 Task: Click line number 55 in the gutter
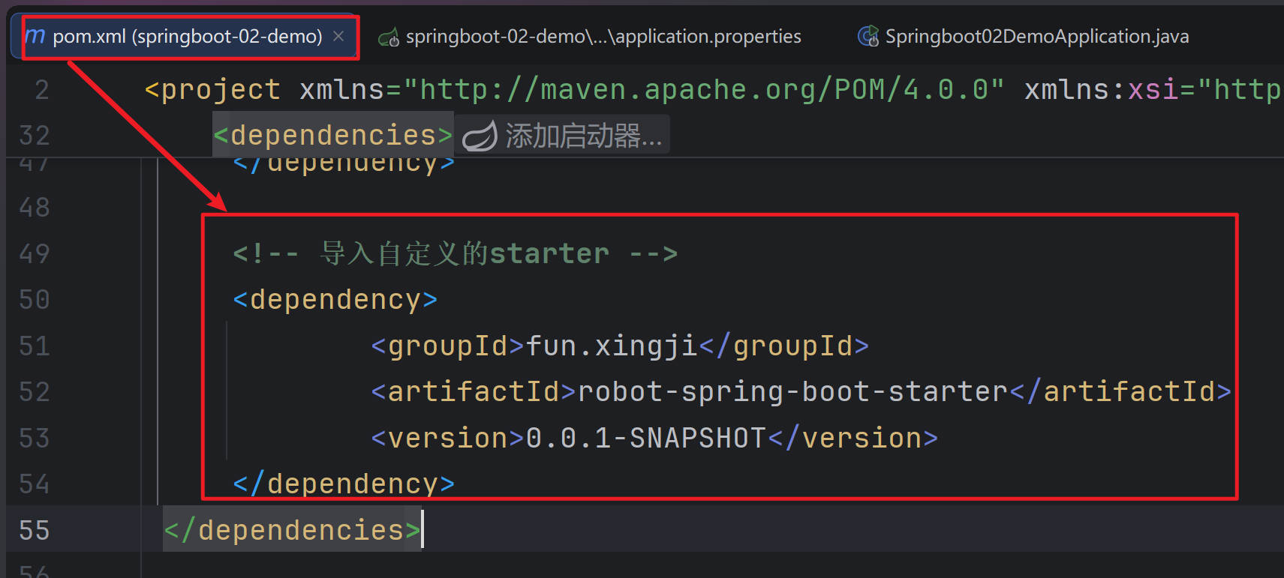pyautogui.click(x=35, y=531)
